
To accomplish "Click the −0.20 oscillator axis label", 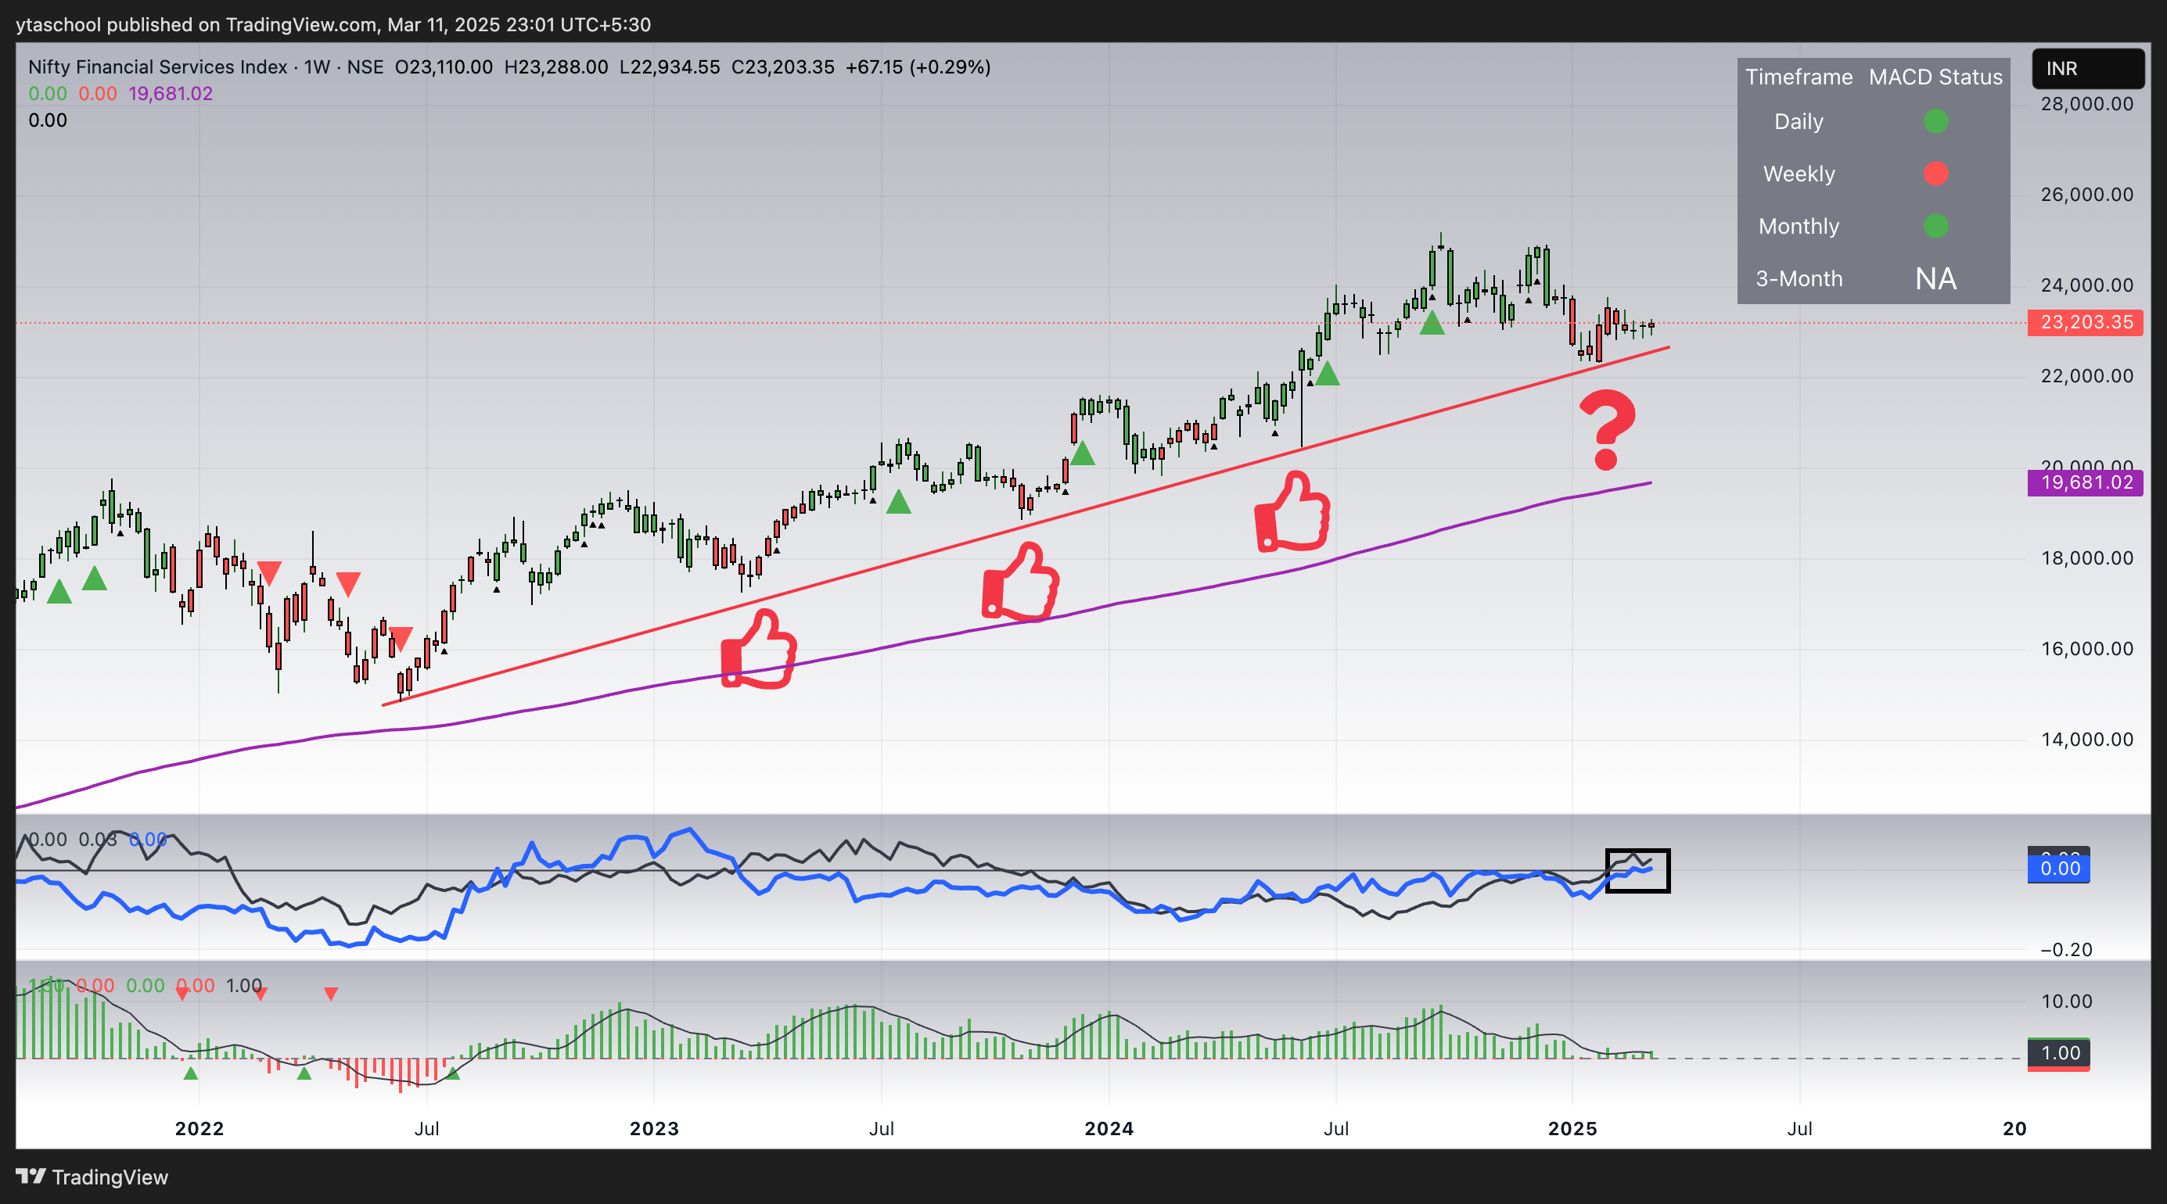I will (x=2066, y=950).
